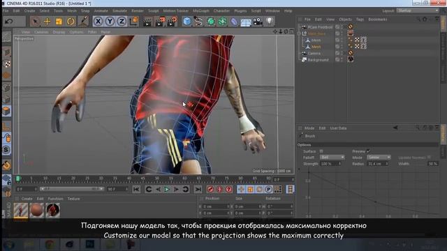Open Attribute Manager User Data menu
The image size is (447, 251).
[x=338, y=128]
